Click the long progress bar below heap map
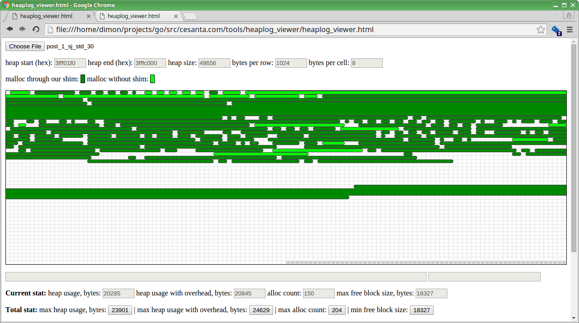 click(x=216, y=276)
